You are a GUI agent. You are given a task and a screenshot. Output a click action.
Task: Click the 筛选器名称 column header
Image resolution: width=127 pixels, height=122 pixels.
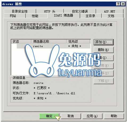pyautogui.click(x=49, y=41)
